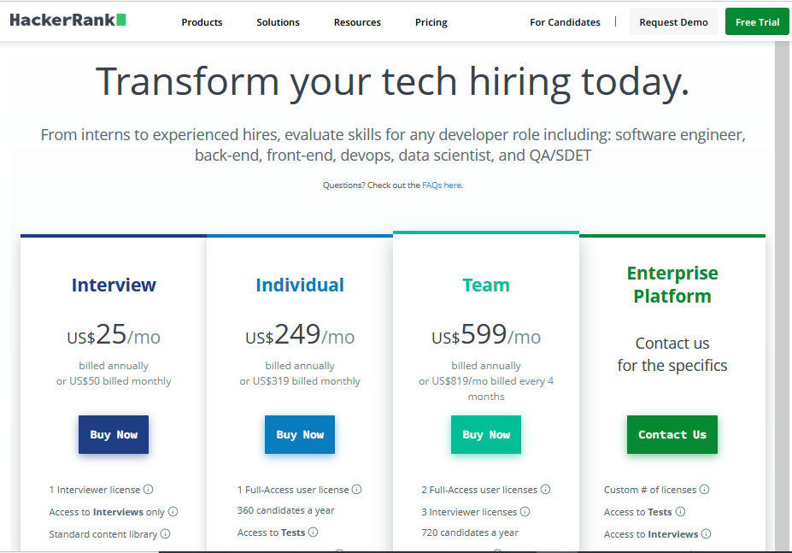Click info icon next to 3 Interviewer licenses
This screenshot has width=792, height=553.
tap(525, 512)
